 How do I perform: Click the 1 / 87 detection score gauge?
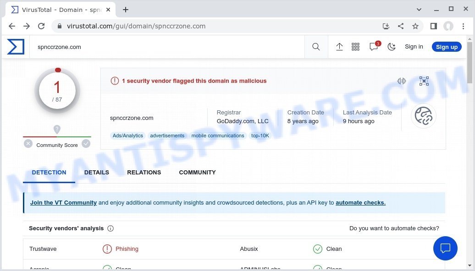click(57, 91)
